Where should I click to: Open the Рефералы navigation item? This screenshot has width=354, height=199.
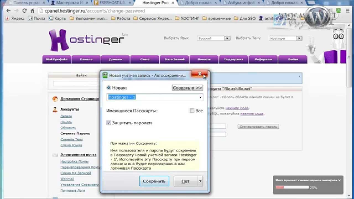coord(263,59)
